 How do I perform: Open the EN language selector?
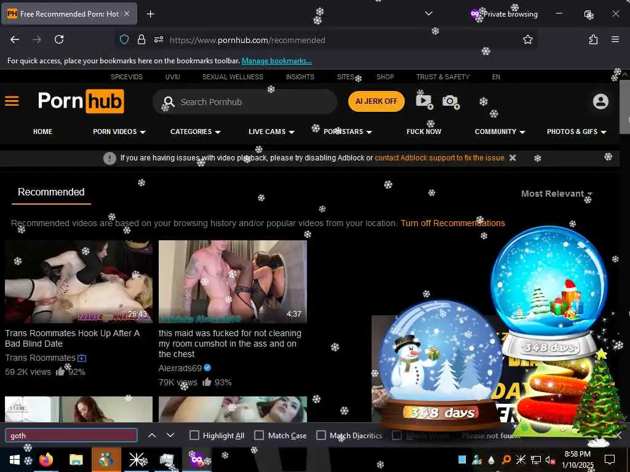click(x=496, y=77)
